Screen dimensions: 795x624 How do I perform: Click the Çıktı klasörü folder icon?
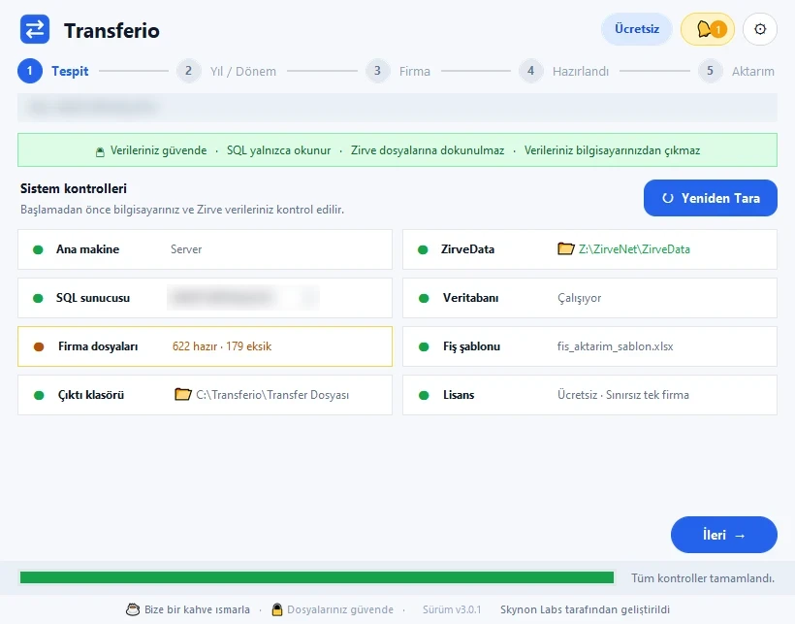tap(182, 394)
